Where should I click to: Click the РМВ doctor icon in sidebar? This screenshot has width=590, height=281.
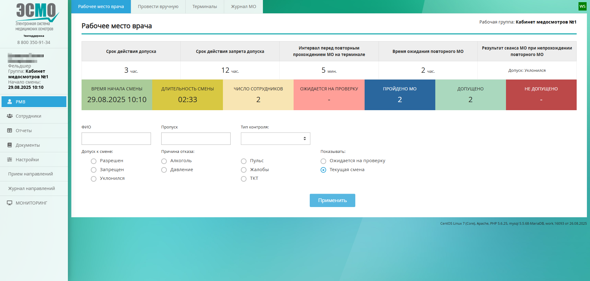coord(10,102)
